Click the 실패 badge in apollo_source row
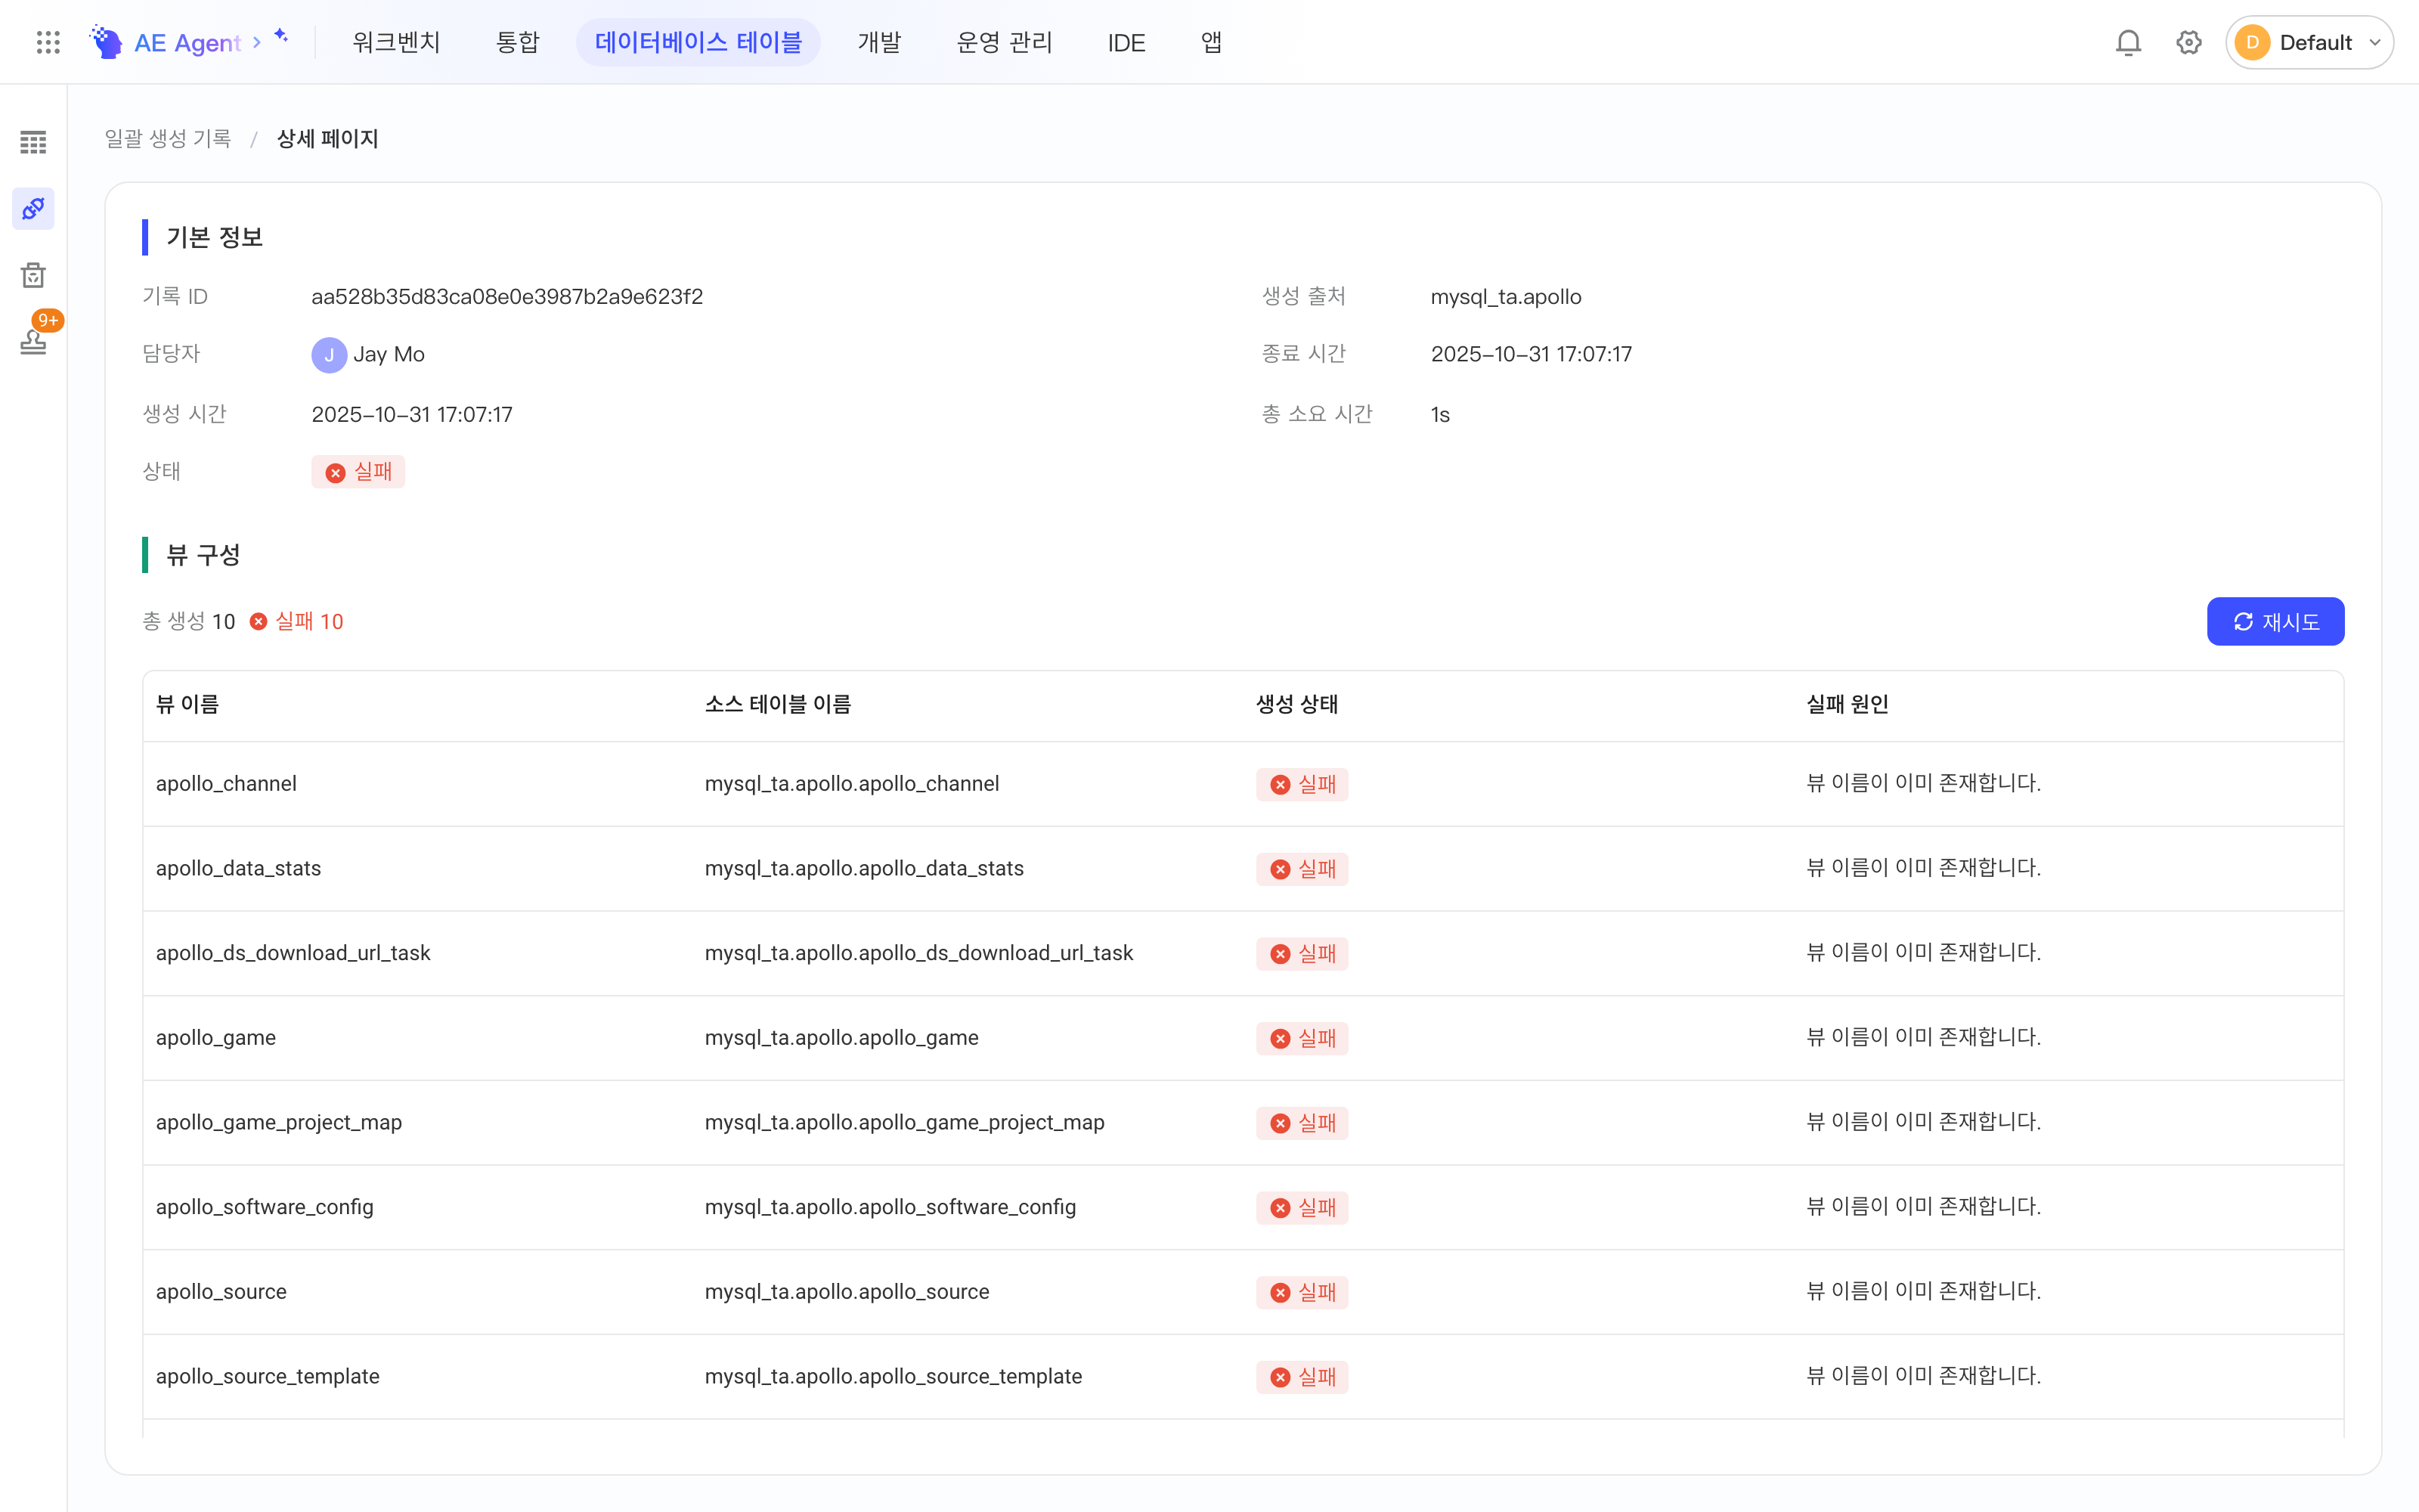The image size is (2419, 1512). pos(1302,1292)
